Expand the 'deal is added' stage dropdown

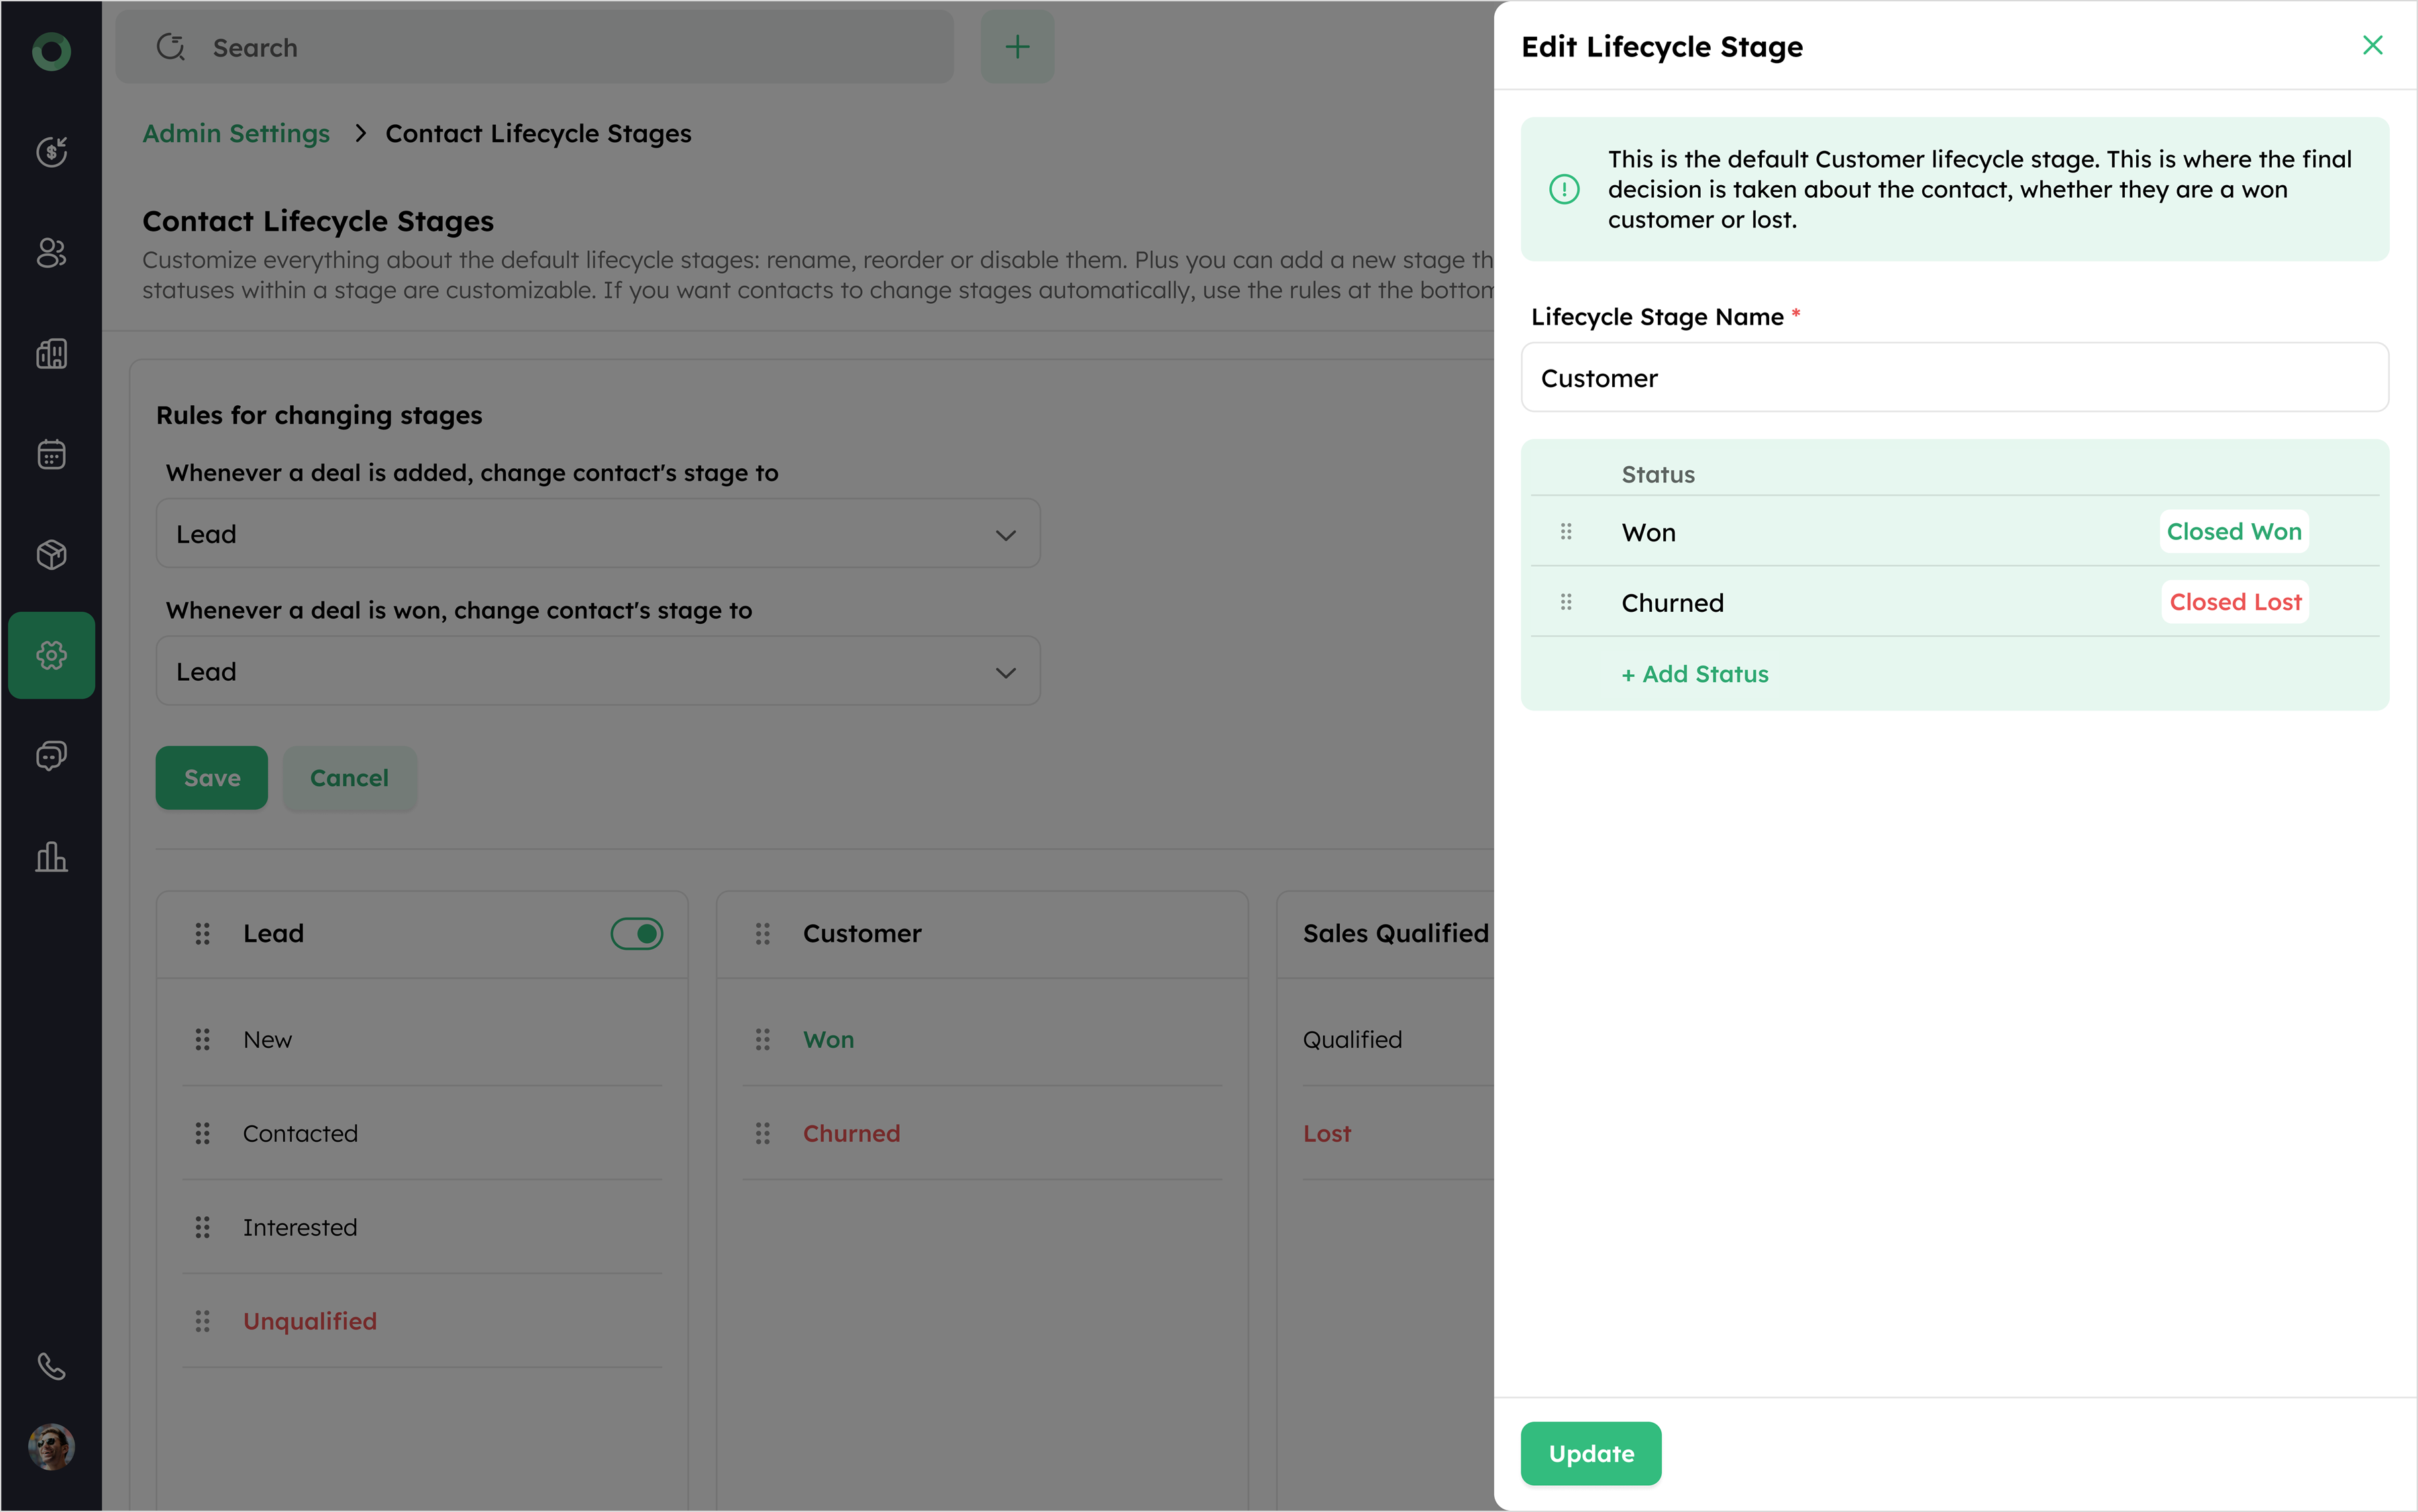pos(598,534)
